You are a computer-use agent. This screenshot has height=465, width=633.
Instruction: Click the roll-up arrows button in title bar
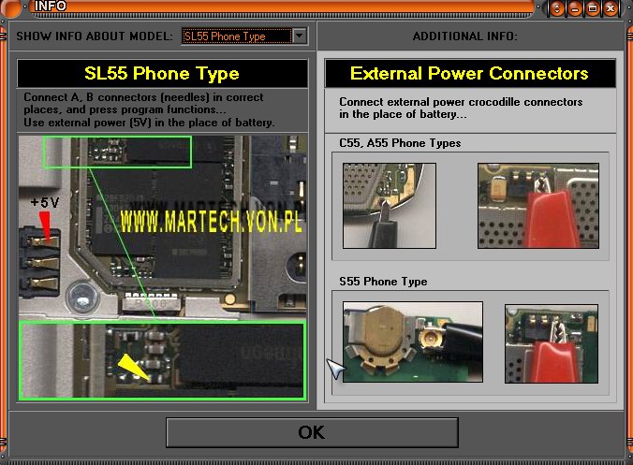click(557, 8)
